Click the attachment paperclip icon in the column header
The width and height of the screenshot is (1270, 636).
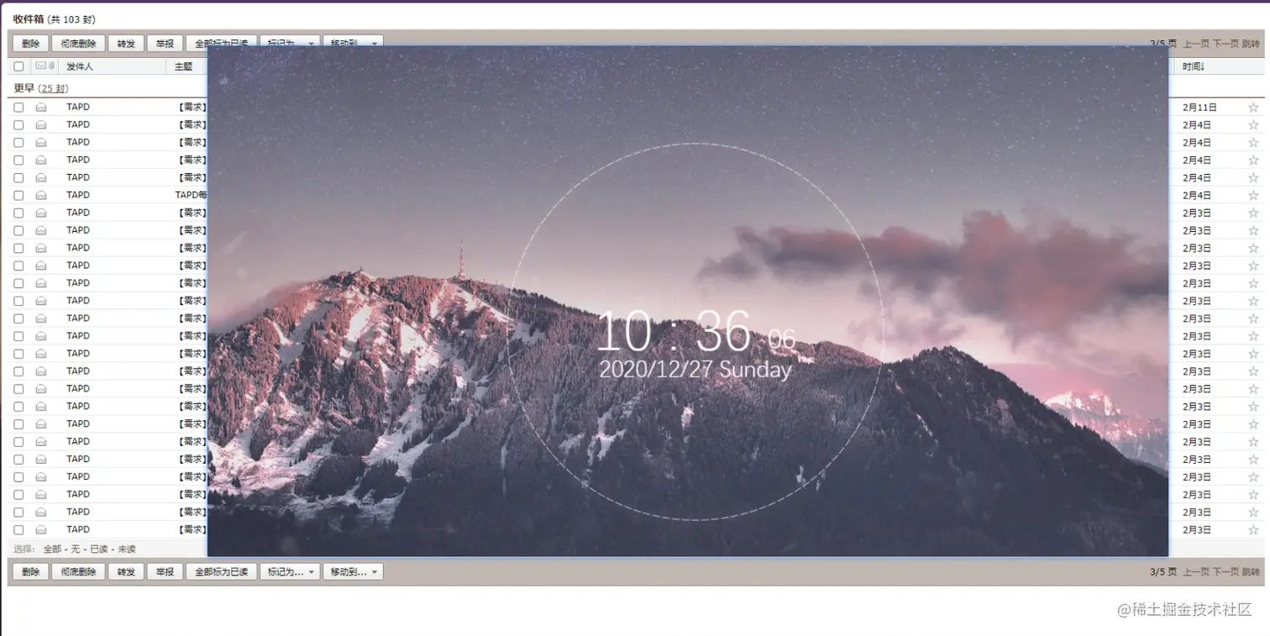[51, 66]
